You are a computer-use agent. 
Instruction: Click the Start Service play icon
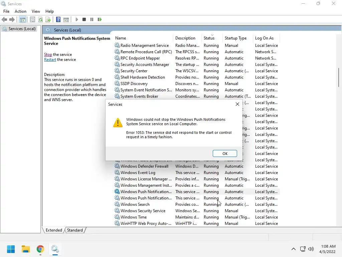pyautogui.click(x=76, y=19)
